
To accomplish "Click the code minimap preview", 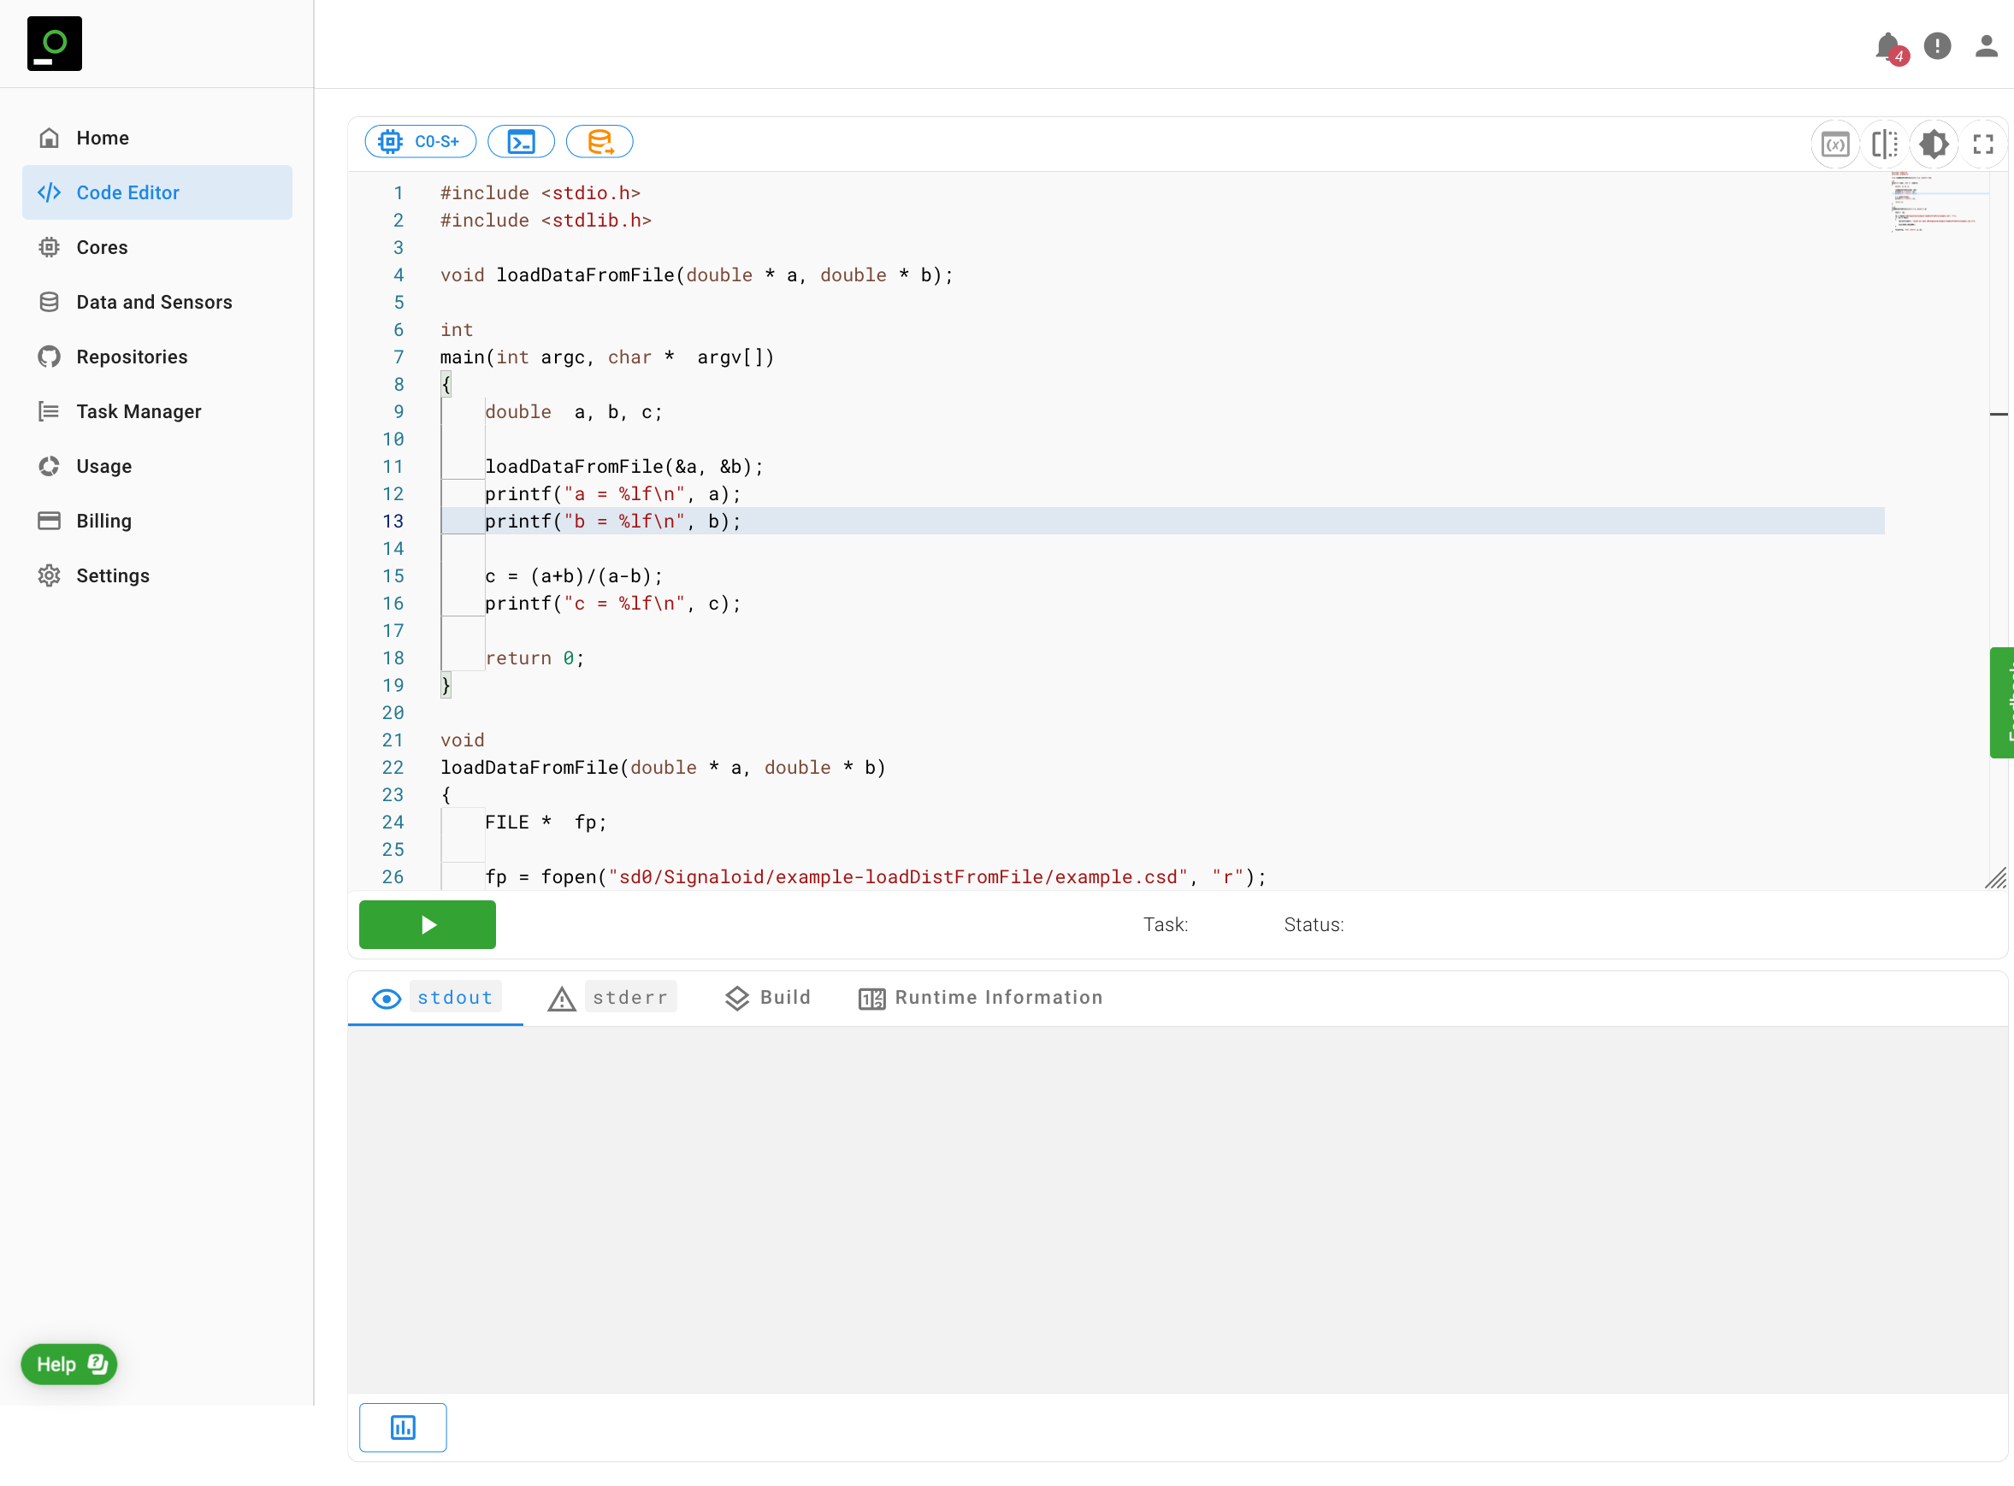I will [x=1934, y=203].
